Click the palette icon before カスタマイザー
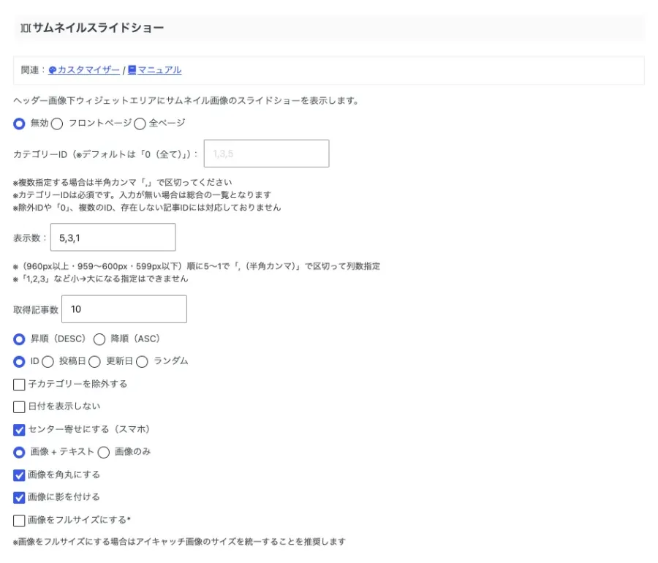658x563 pixels. [53, 70]
